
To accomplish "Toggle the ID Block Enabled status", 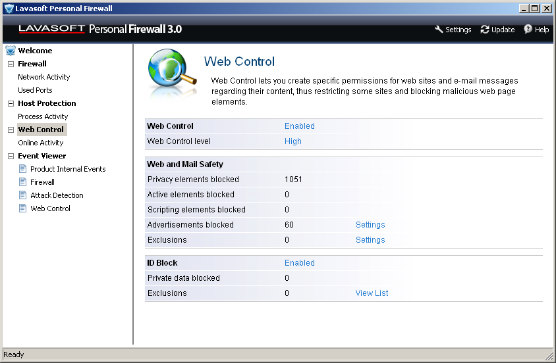I will click(300, 263).
